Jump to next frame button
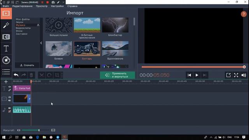The width and height of the screenshot is (249, 140). click(205, 75)
